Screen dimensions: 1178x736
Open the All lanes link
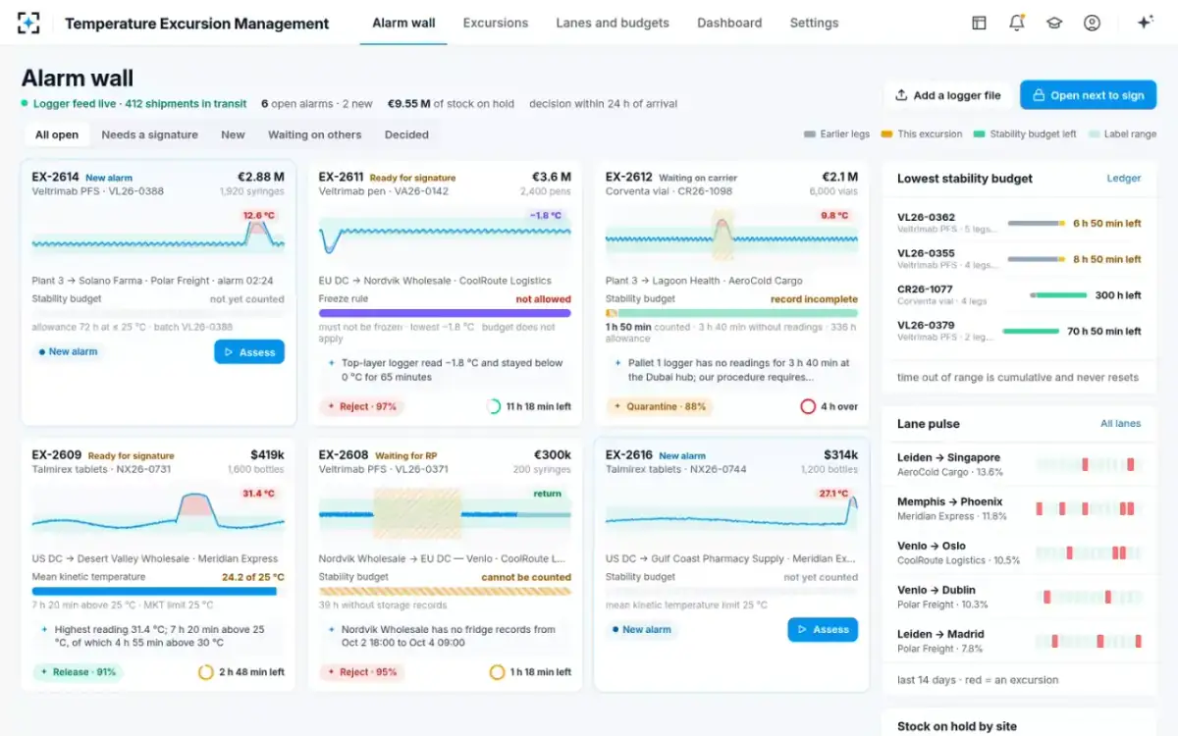tap(1121, 424)
